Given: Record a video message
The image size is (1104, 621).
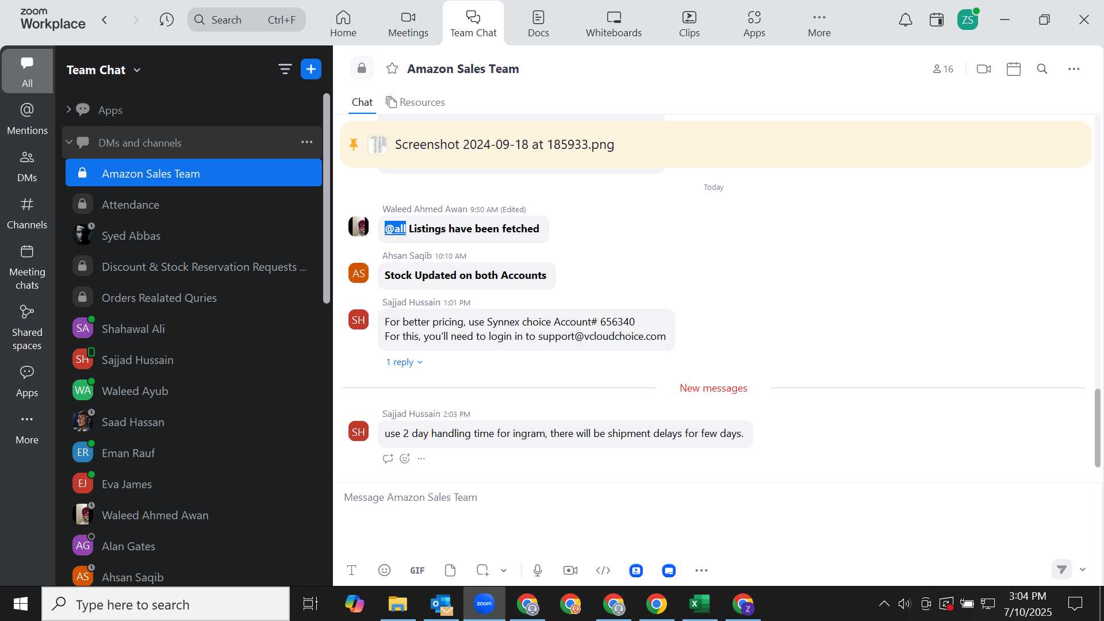Looking at the screenshot, I should click(570, 570).
